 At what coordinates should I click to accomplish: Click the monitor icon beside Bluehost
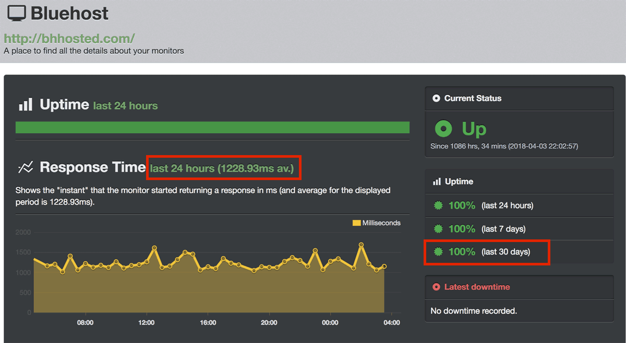click(x=16, y=14)
